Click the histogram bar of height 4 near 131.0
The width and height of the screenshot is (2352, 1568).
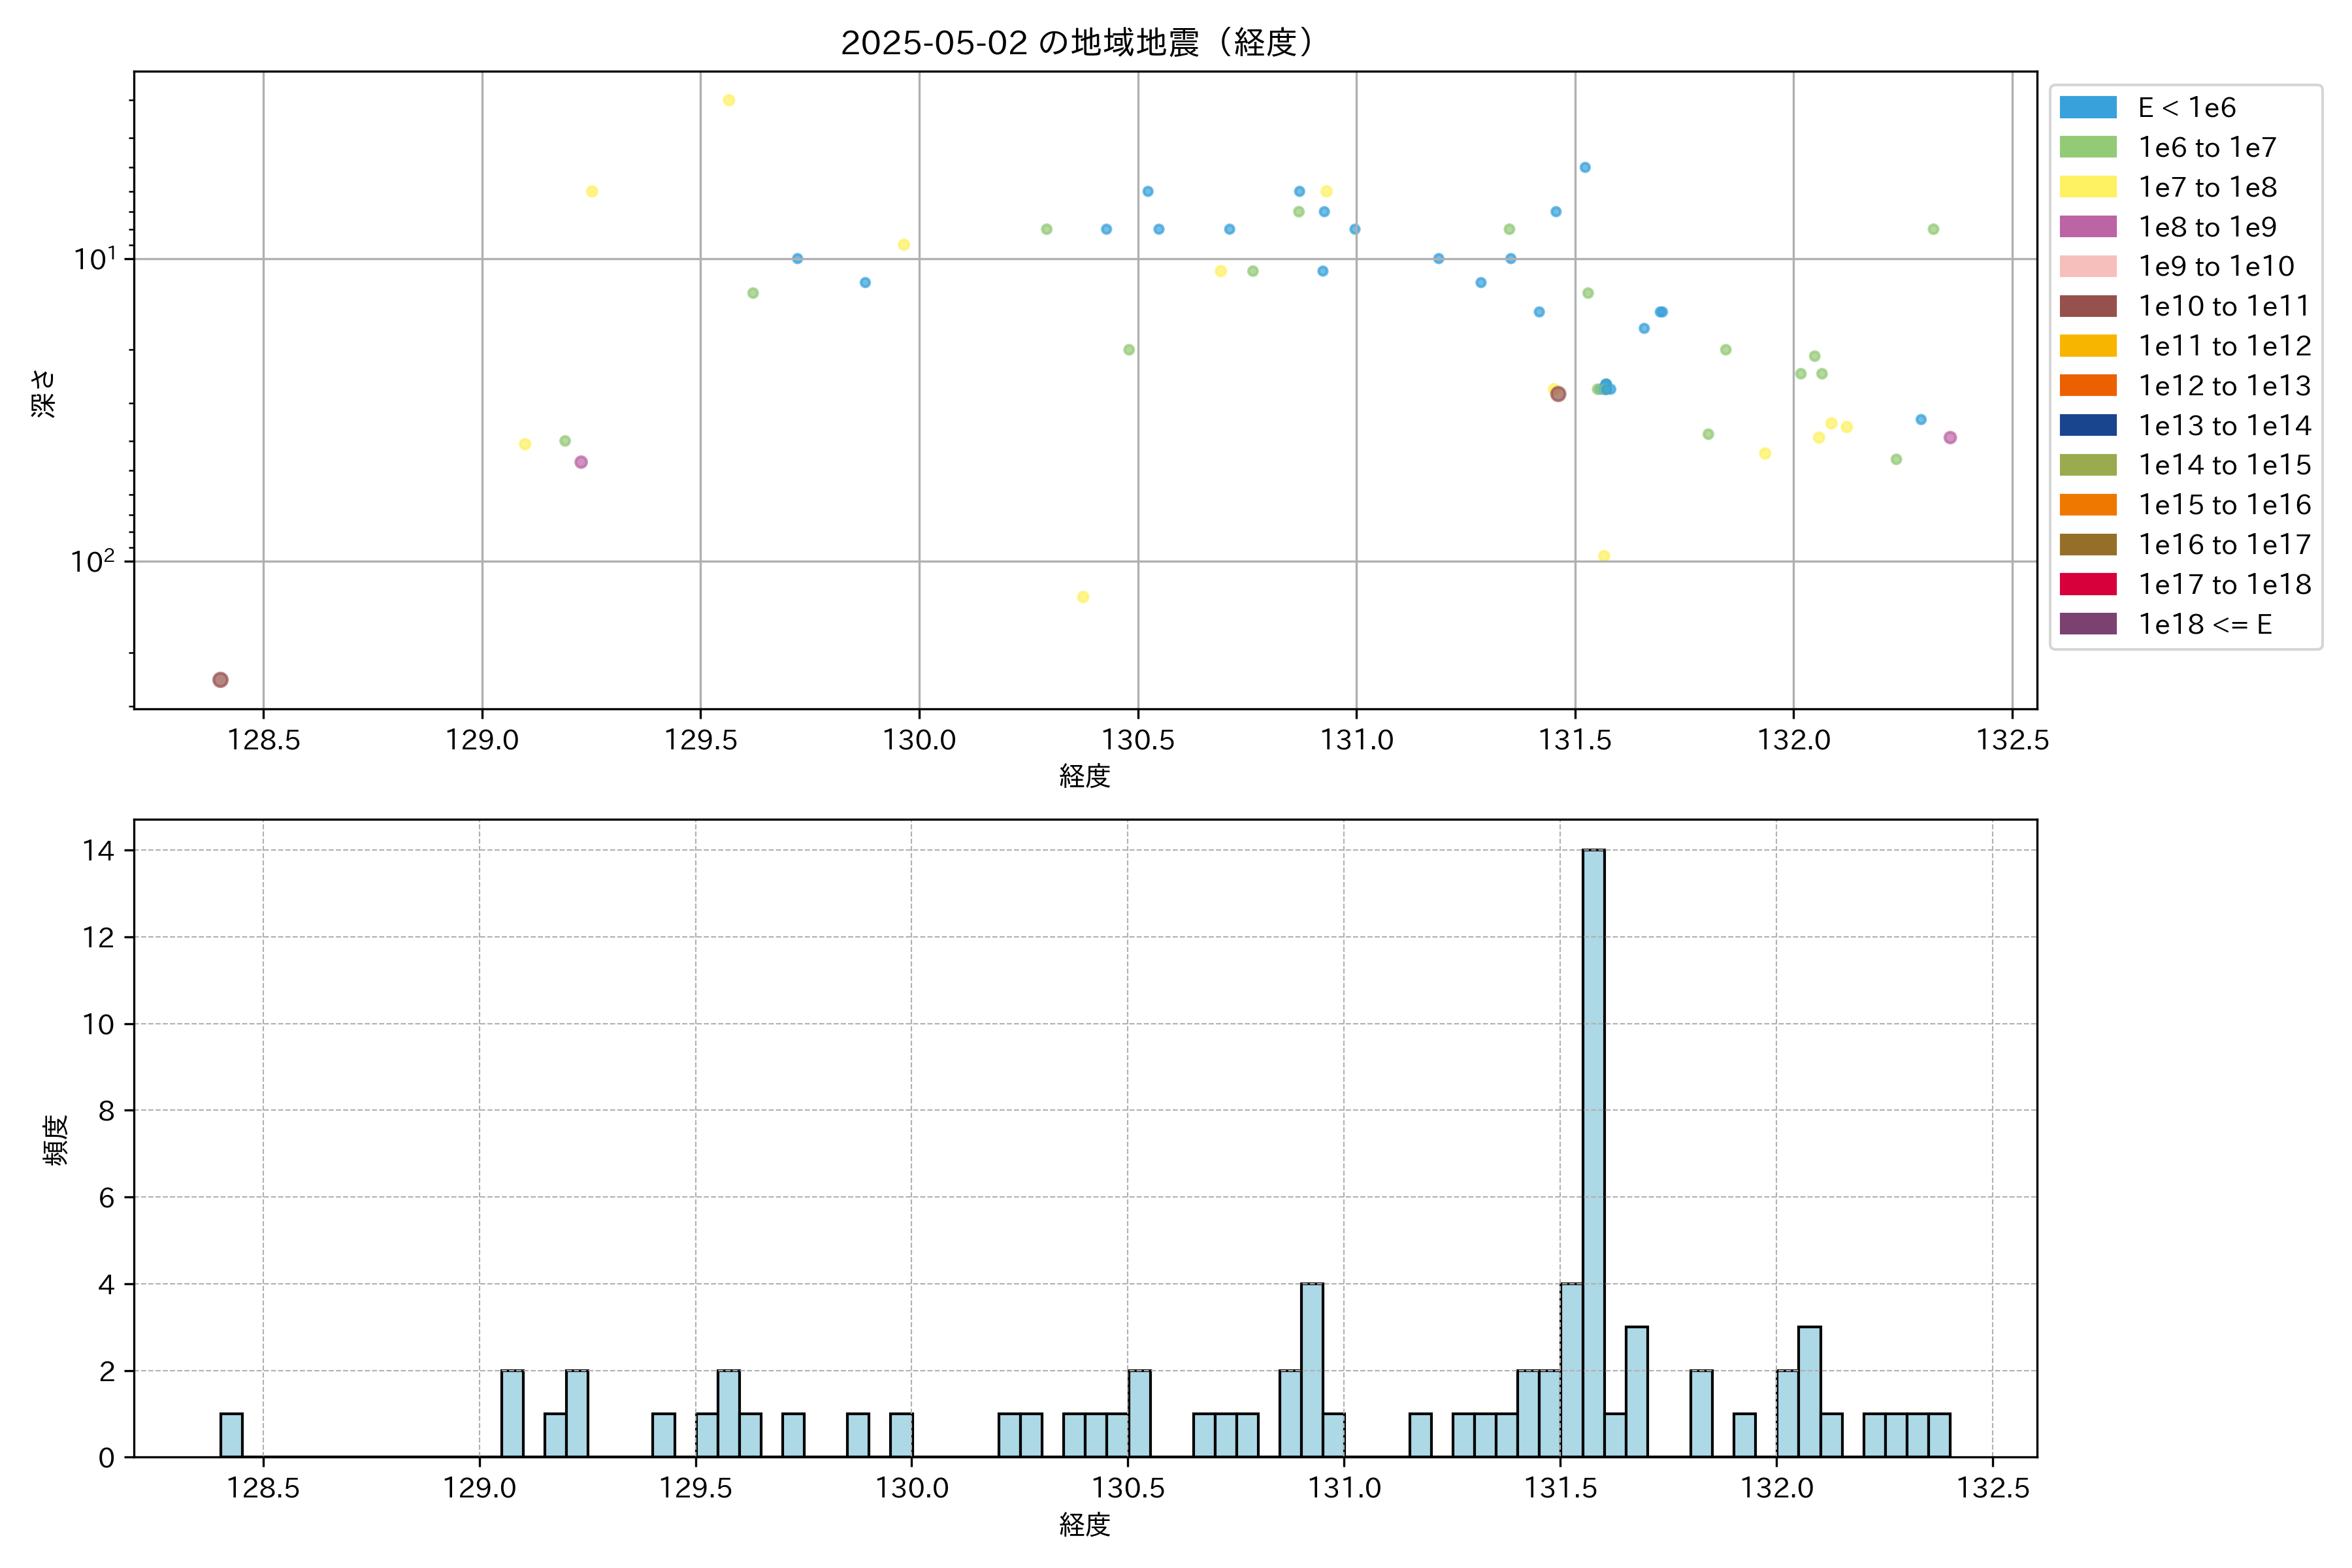coord(1311,1369)
